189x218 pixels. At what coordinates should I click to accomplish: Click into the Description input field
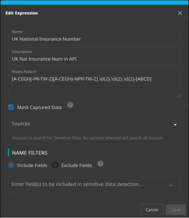(94, 56)
